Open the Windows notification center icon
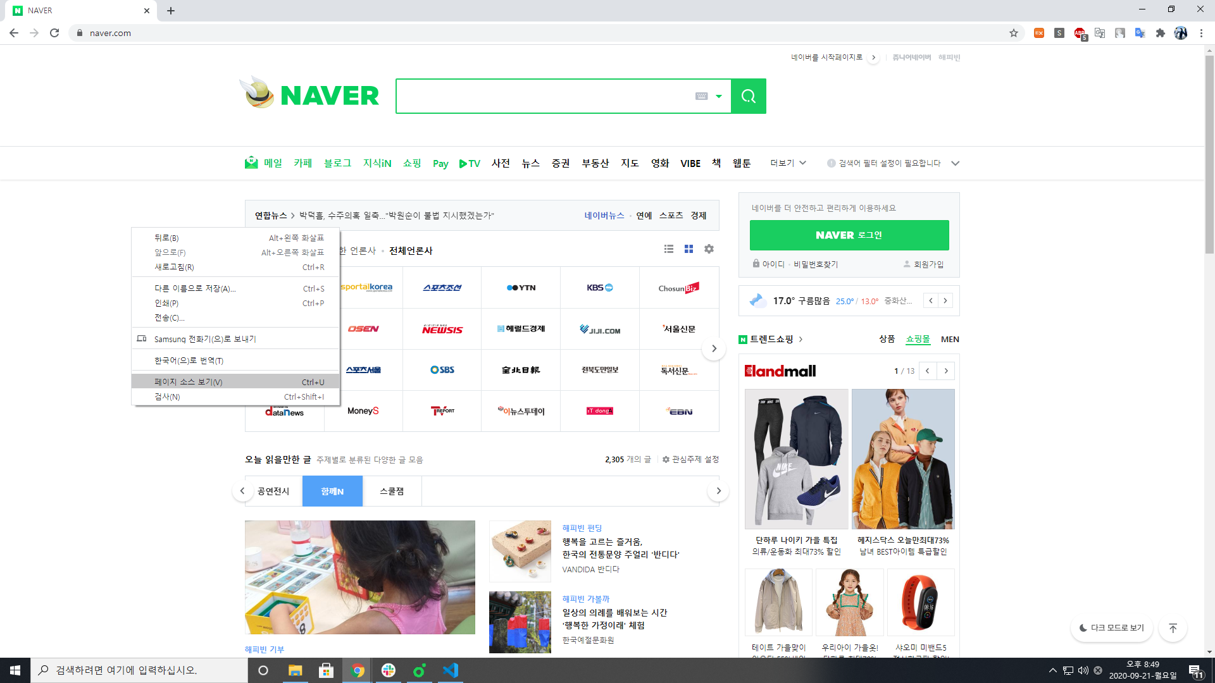1215x683 pixels. coord(1195,671)
